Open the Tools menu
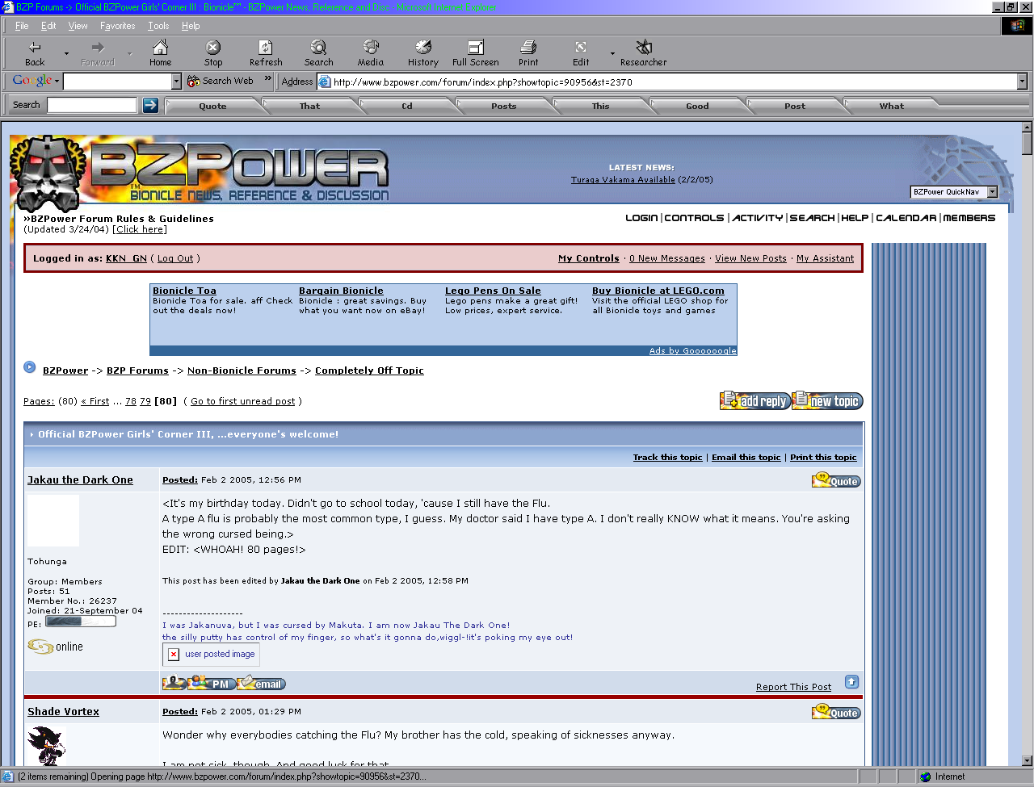This screenshot has height=787, width=1034. 158,25
